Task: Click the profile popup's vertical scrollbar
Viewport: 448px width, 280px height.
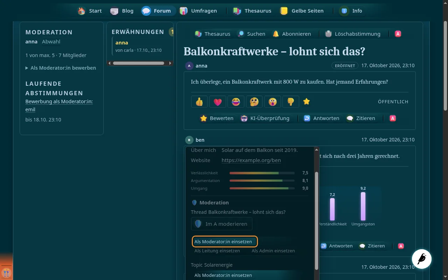Action: click(x=316, y=220)
